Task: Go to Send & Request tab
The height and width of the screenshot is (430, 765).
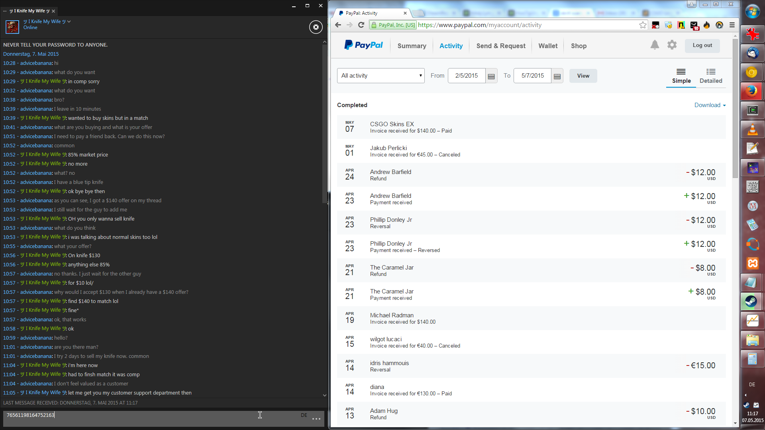Action: pos(500,46)
